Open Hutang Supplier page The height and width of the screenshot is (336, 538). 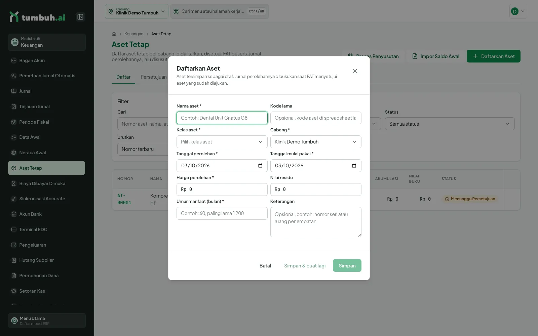click(x=47, y=260)
